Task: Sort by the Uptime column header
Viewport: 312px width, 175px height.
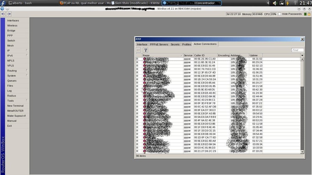Action: 256,55
